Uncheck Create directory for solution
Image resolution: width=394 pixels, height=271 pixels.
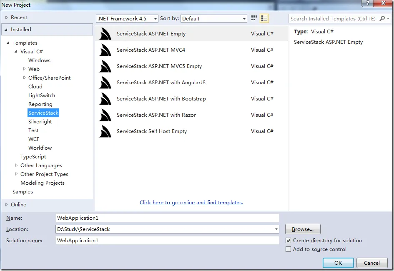click(289, 241)
